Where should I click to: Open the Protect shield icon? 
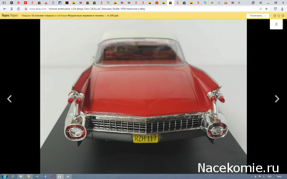pyautogui.click(x=275, y=9)
